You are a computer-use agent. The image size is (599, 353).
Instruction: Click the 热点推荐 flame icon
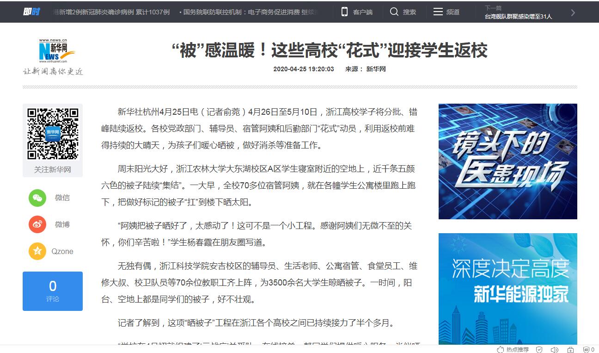tap(500, 350)
